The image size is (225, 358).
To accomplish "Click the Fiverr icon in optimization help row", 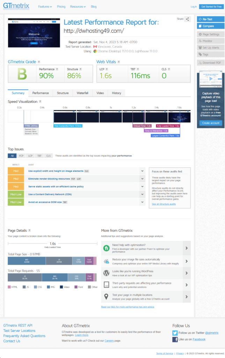I will (106, 248).
